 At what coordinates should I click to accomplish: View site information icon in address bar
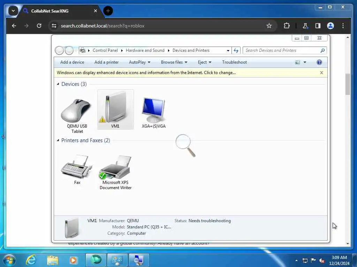click(54, 26)
